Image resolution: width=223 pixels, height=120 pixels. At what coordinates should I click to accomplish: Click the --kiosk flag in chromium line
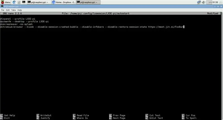pyautogui.click(x=29, y=27)
